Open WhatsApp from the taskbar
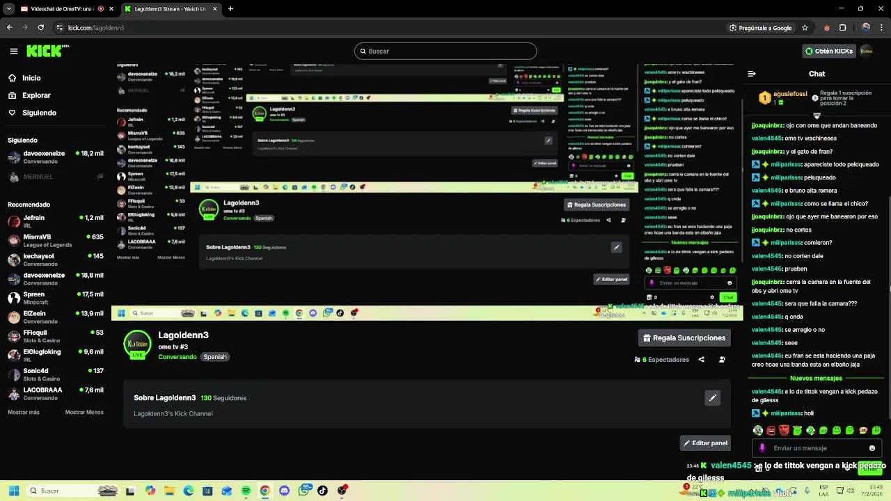Viewport: 891px width, 501px height. tap(303, 491)
